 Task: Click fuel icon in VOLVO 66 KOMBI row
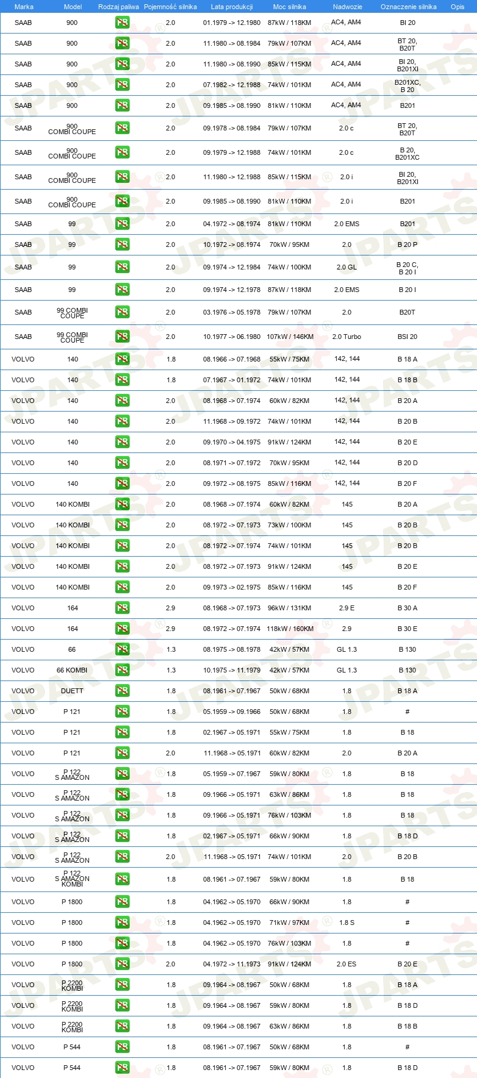123,670
